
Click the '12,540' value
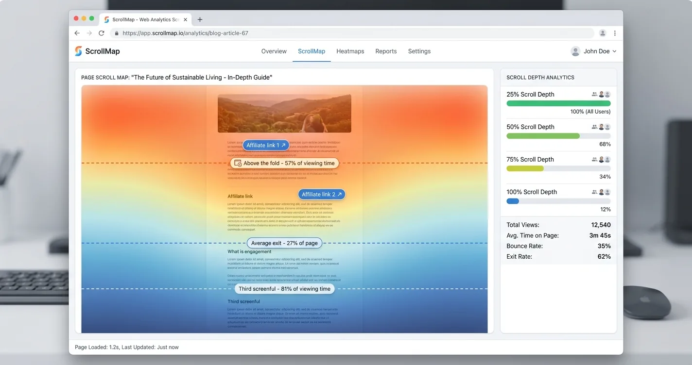(x=601, y=225)
